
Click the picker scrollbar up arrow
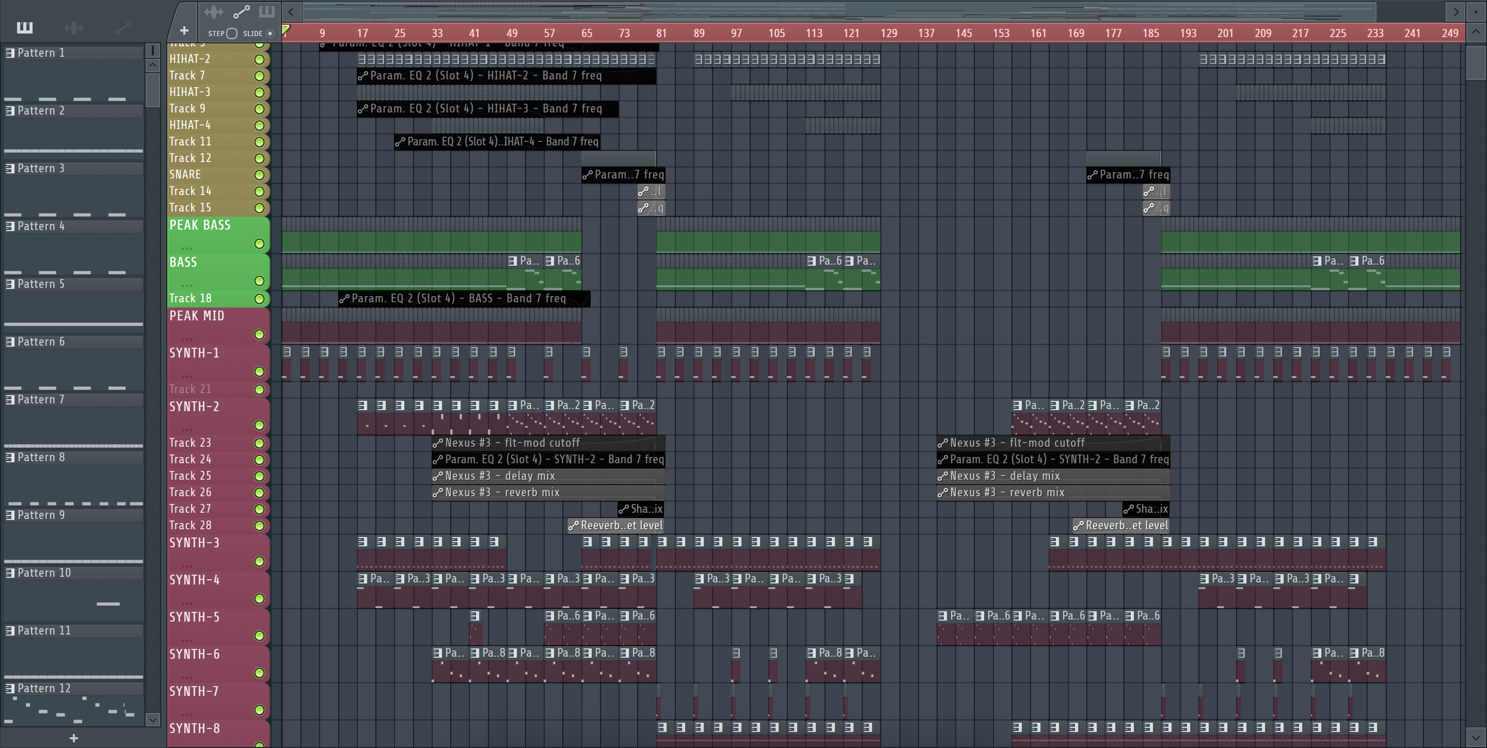(152, 65)
